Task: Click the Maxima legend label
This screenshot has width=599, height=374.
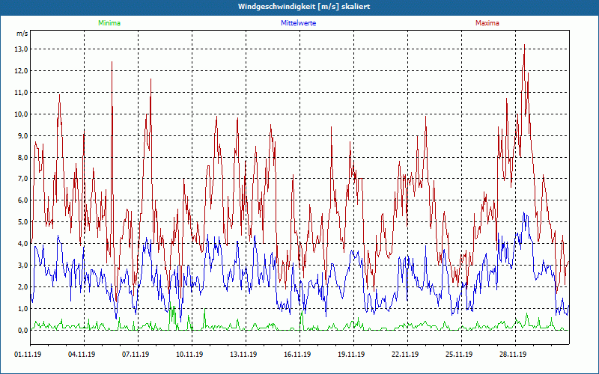Action: coord(487,23)
